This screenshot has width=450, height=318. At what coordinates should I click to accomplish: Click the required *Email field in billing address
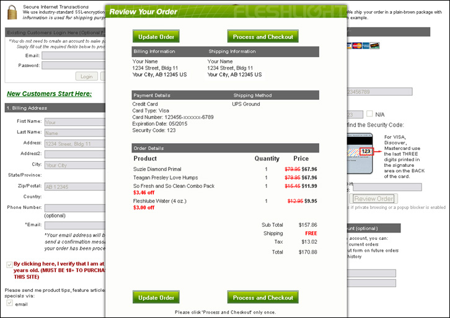pyautogui.click(x=75, y=225)
